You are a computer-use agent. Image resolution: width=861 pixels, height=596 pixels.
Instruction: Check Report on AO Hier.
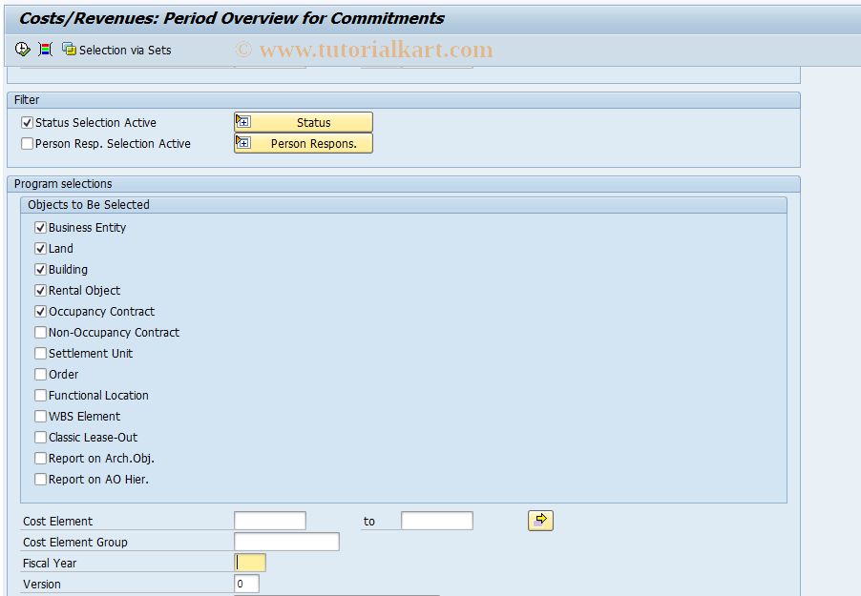(x=40, y=479)
